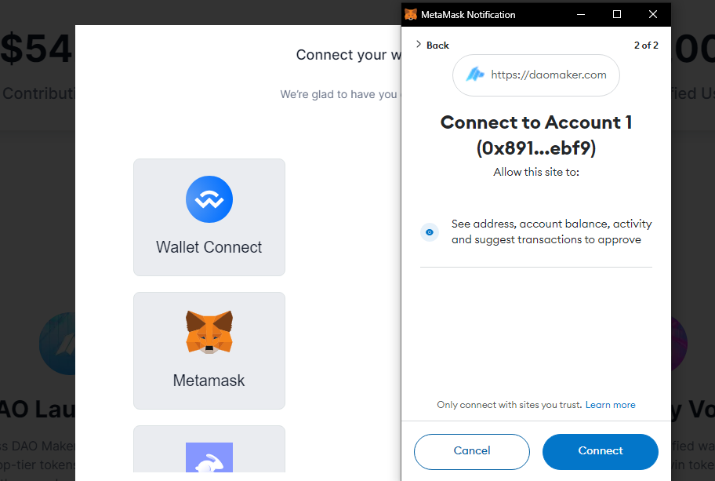Click the MetaMask fox icon in title bar
Screen dimensions: 715x481
411,14
